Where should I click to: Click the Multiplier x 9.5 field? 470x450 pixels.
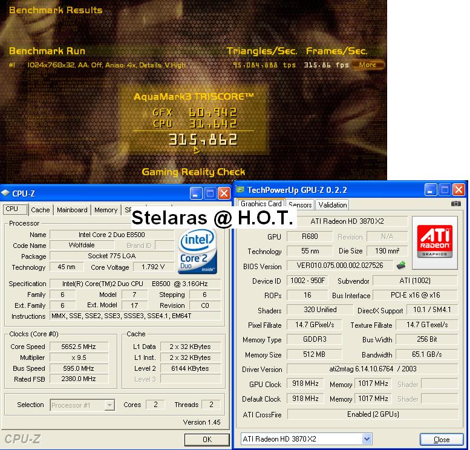click(x=79, y=357)
